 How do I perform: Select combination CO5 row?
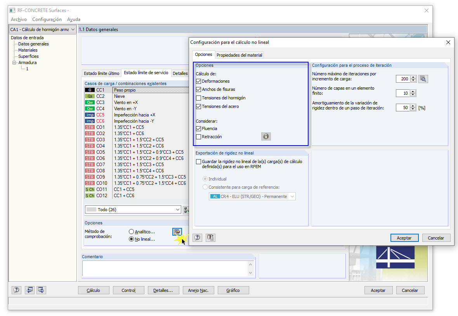(x=137, y=152)
